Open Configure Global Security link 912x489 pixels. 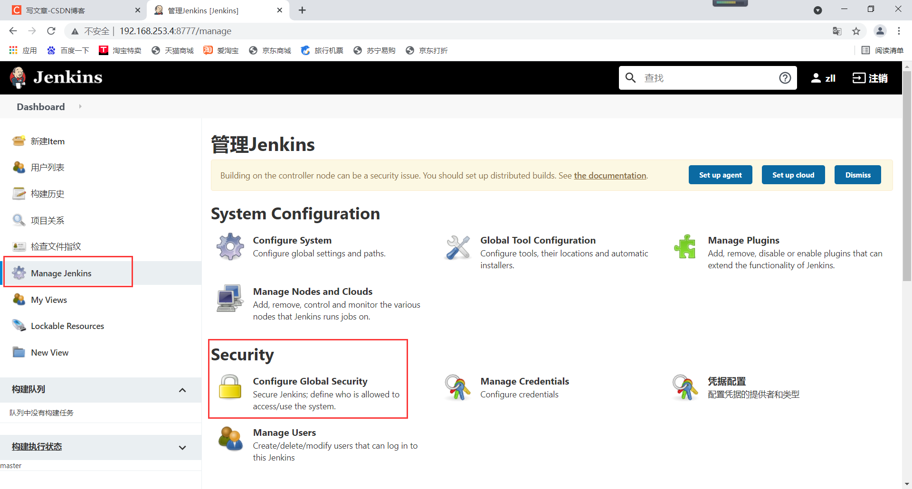click(310, 381)
